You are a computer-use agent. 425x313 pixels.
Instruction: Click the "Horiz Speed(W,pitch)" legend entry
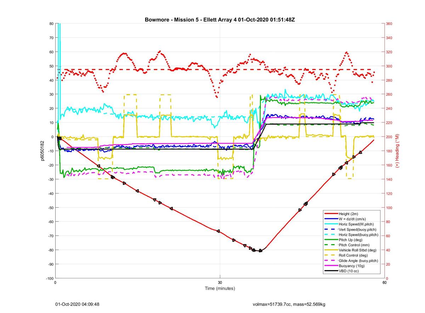click(356, 224)
